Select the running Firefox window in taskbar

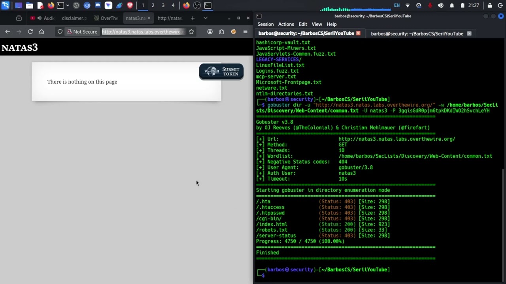[x=186, y=6]
